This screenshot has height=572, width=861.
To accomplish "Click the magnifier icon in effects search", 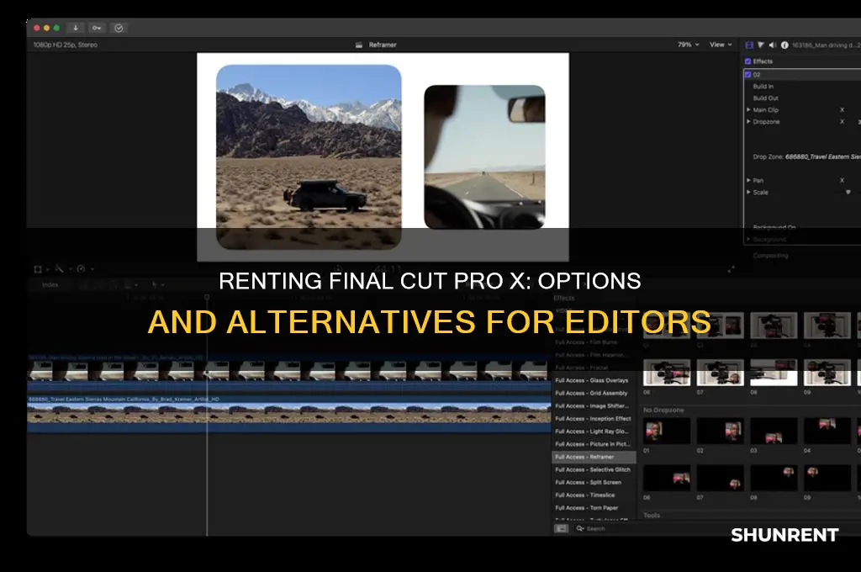I will pos(580,528).
